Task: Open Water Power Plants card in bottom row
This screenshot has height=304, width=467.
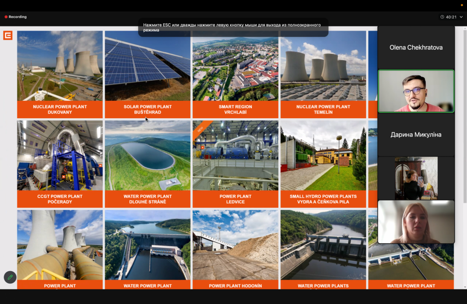Action: tap(323, 250)
